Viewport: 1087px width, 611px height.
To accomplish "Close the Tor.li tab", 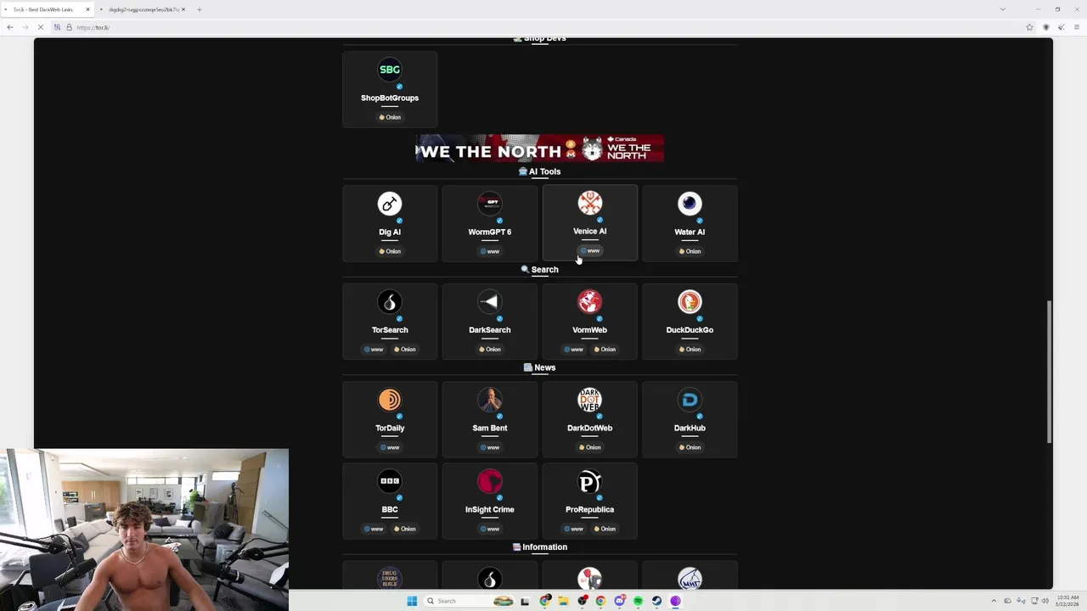I will tap(87, 9).
